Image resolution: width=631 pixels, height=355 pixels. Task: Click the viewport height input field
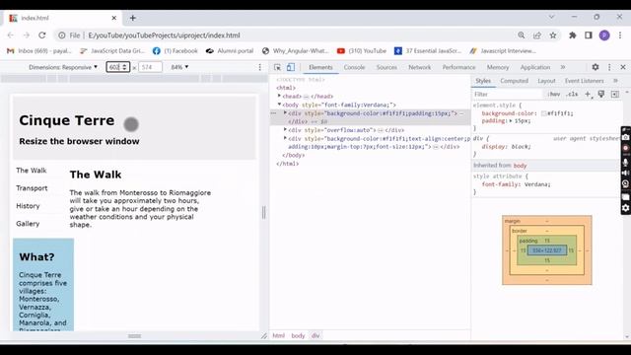(x=150, y=67)
